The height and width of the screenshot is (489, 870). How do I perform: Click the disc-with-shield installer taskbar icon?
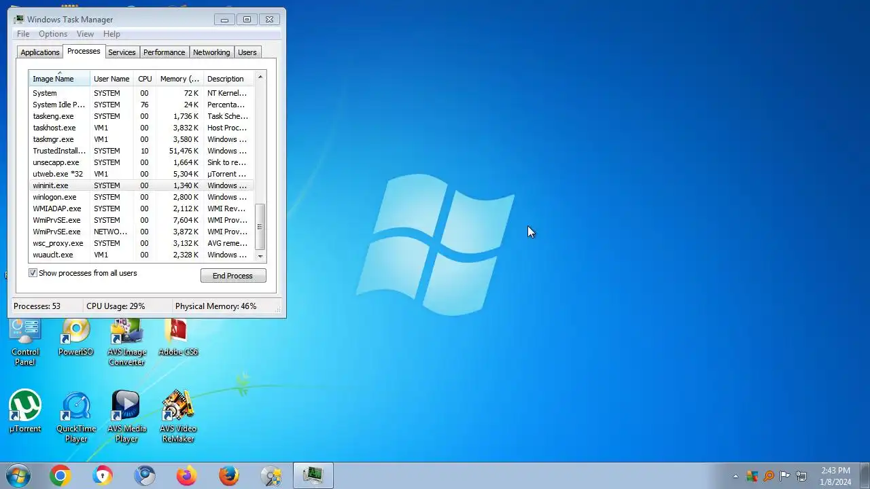click(271, 475)
